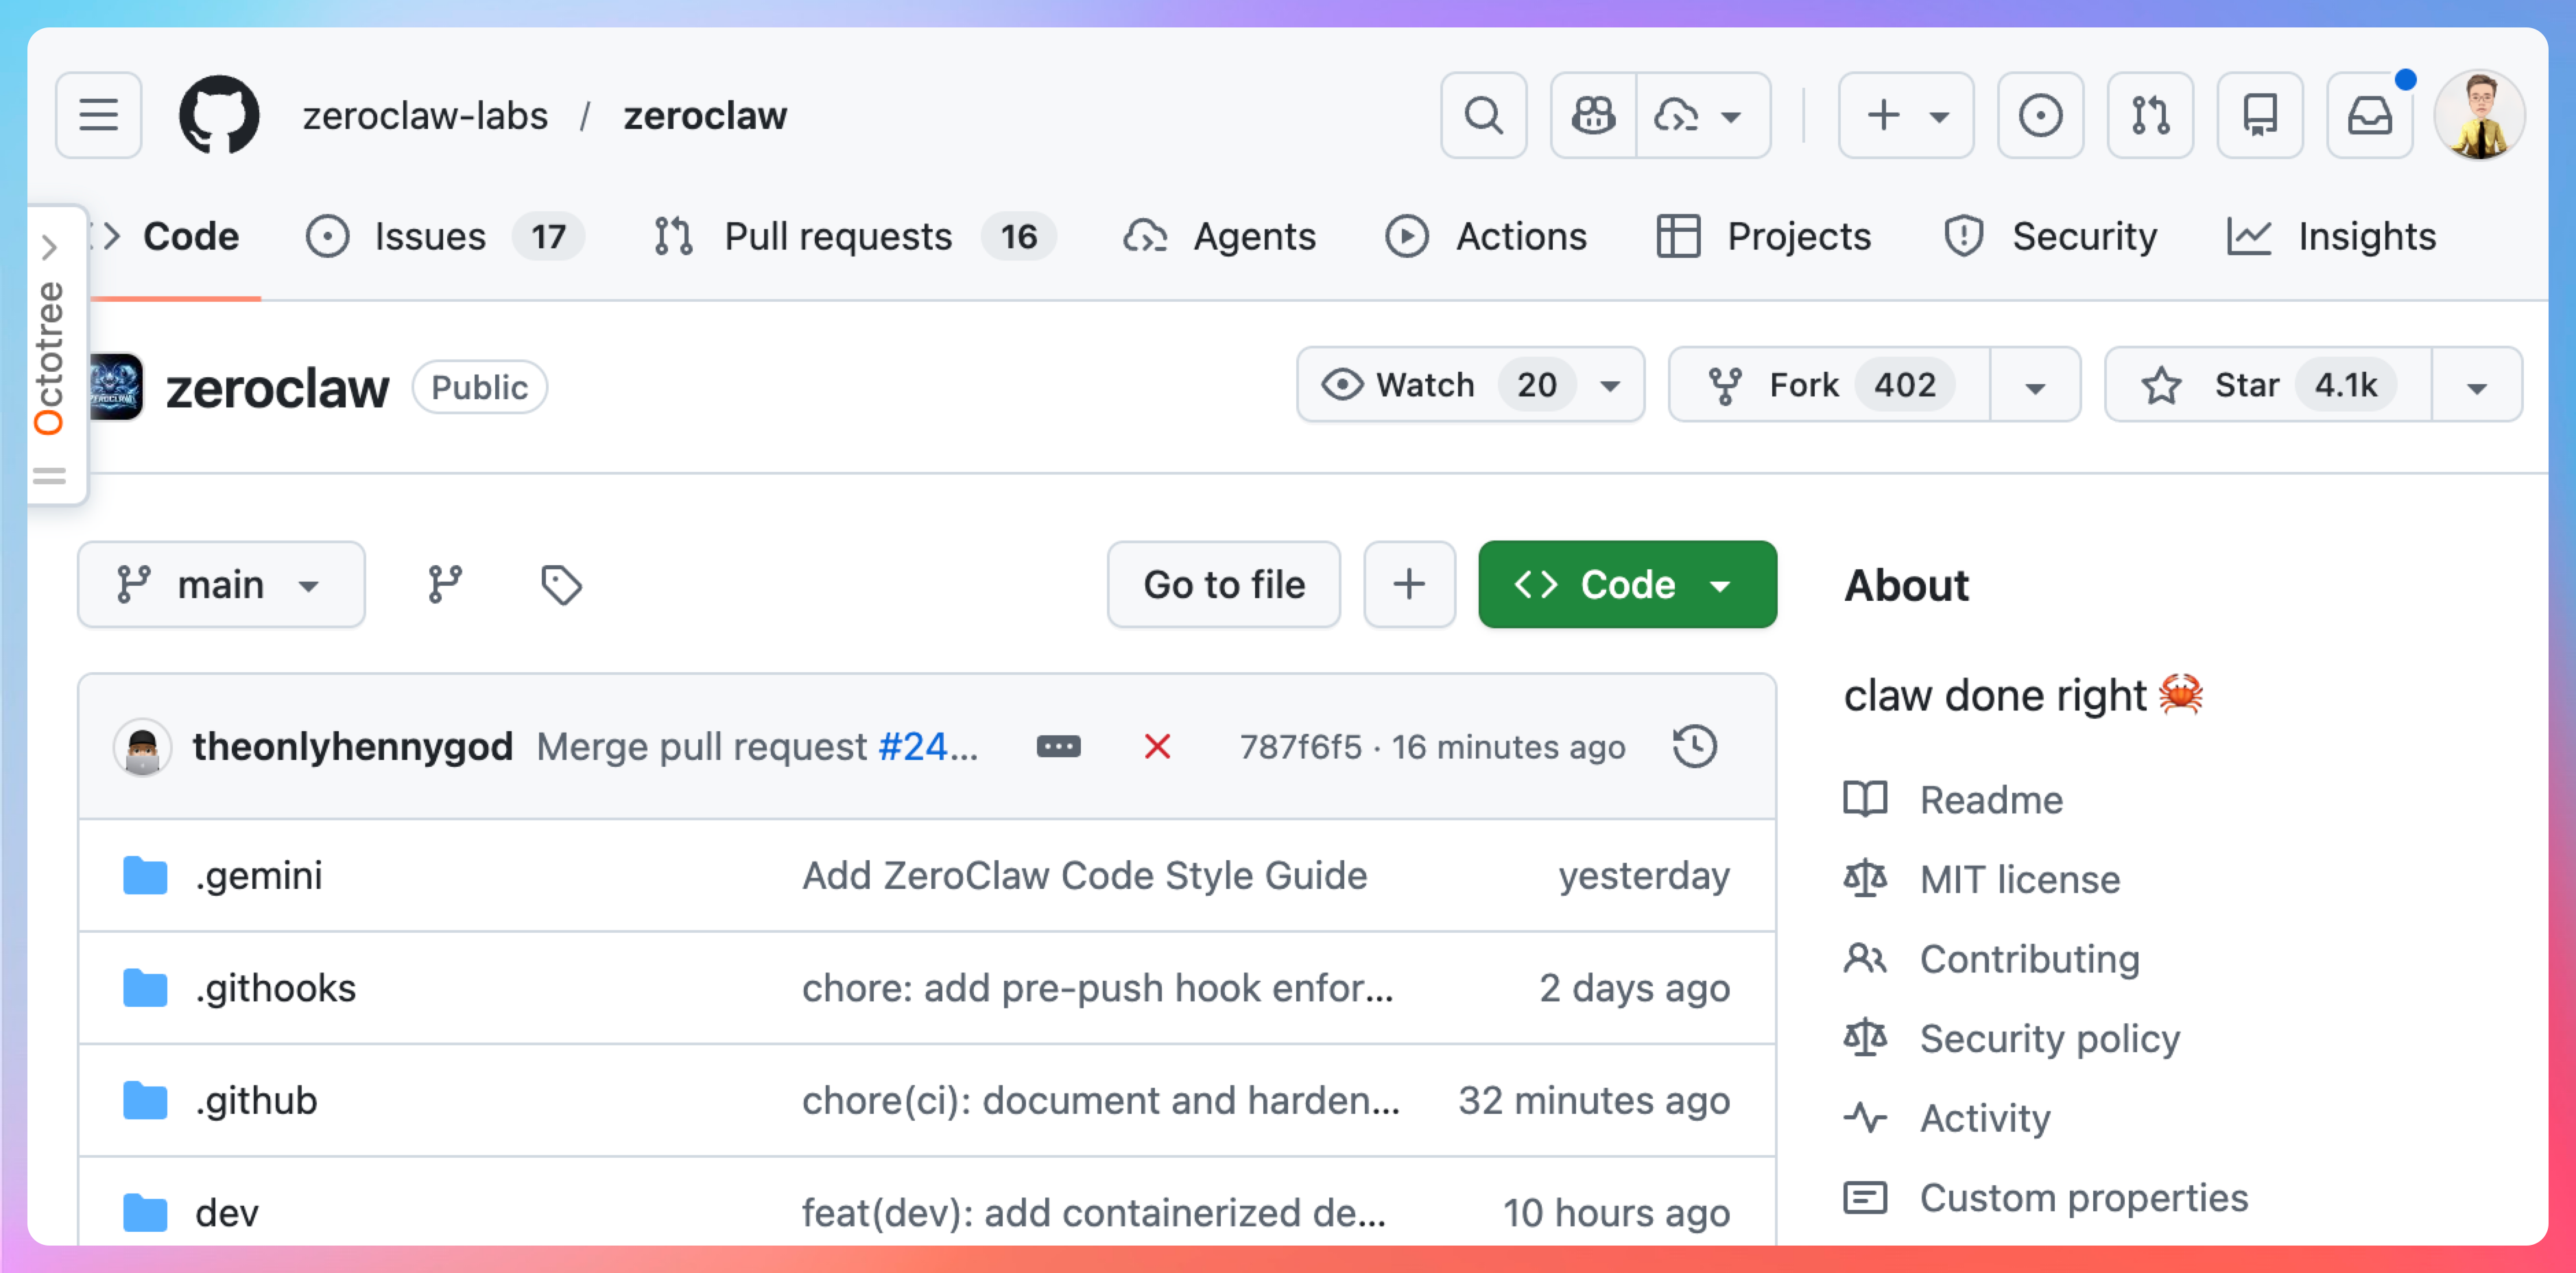Open the main branch dropdown
2576x1273 pixels.
(221, 585)
